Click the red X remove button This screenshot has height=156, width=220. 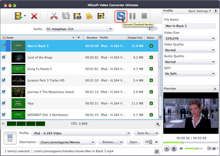coord(34,16)
